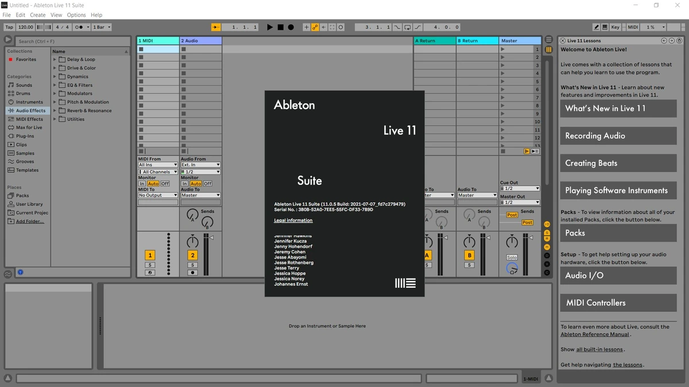Image resolution: width=689 pixels, height=387 pixels.
Task: Select the 120.00 tempo field
Action: [x=25, y=27]
